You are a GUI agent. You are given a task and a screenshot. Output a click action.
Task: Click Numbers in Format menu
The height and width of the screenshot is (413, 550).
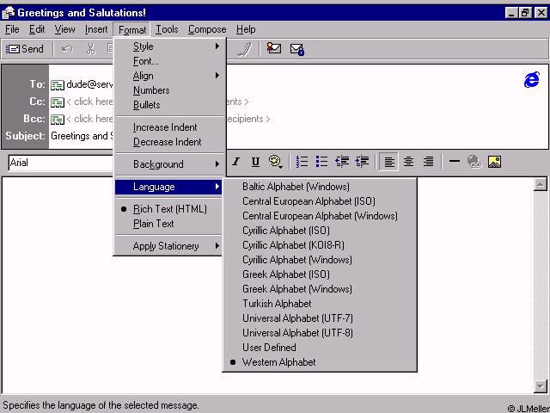tap(168, 90)
